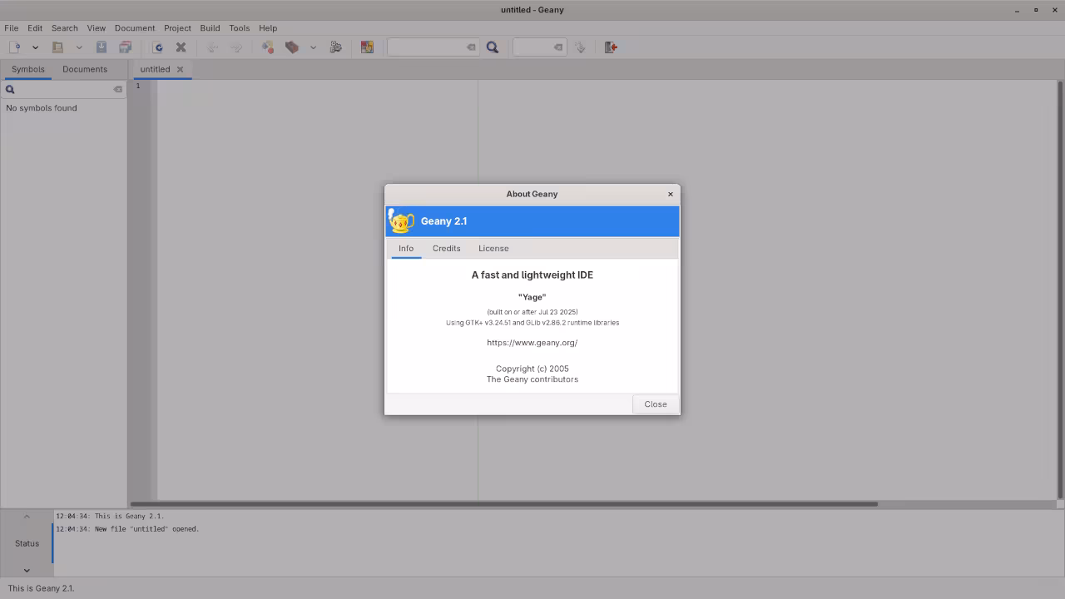Collapse the Status pane with the chevron
The width and height of the screenshot is (1065, 599).
click(x=27, y=516)
